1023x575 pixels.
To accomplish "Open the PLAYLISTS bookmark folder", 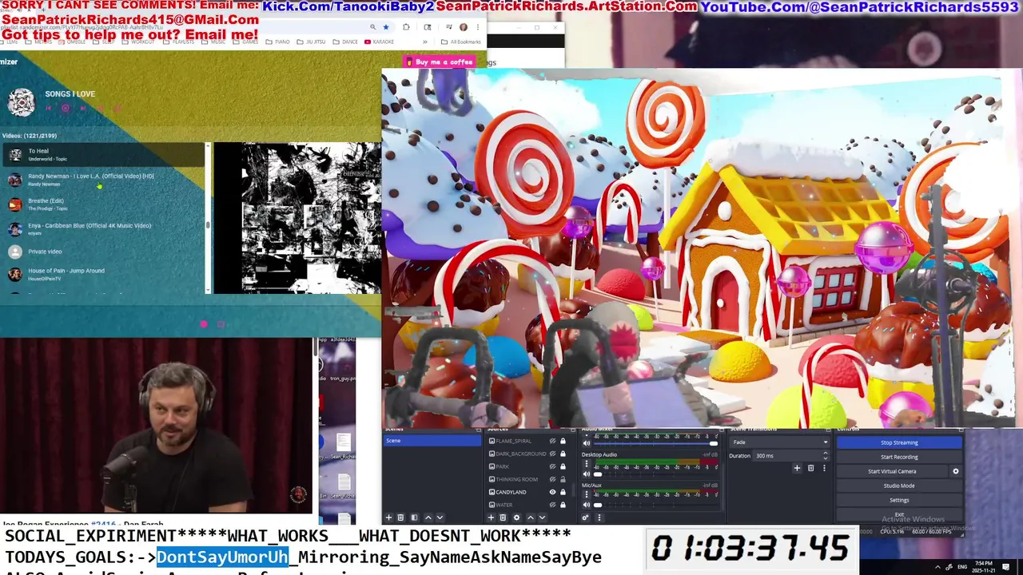I will coord(181,42).
